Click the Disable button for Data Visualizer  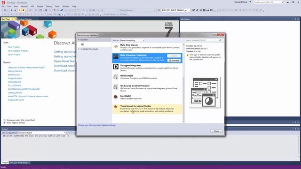[x=174, y=56]
